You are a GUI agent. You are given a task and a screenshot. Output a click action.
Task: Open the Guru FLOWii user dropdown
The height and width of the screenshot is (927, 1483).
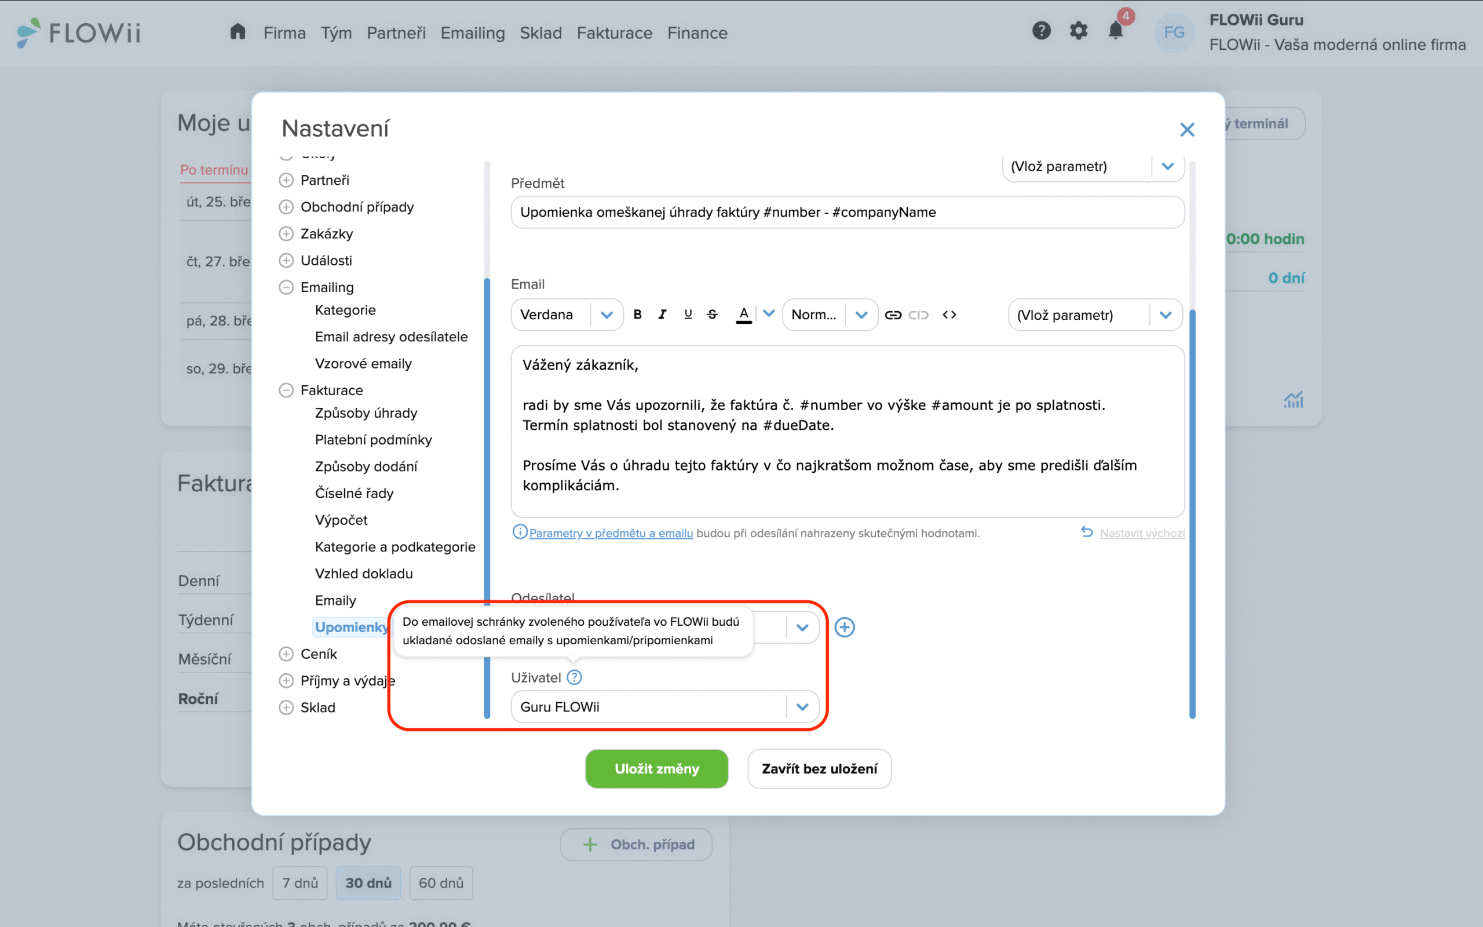(x=802, y=707)
